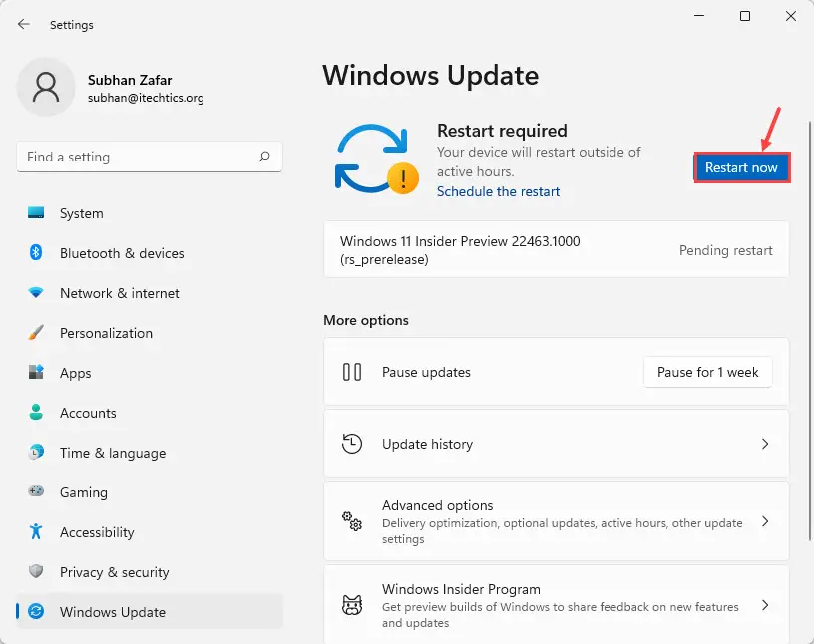Click Pause for 1 week button
This screenshot has height=644, width=814.
[x=707, y=372]
